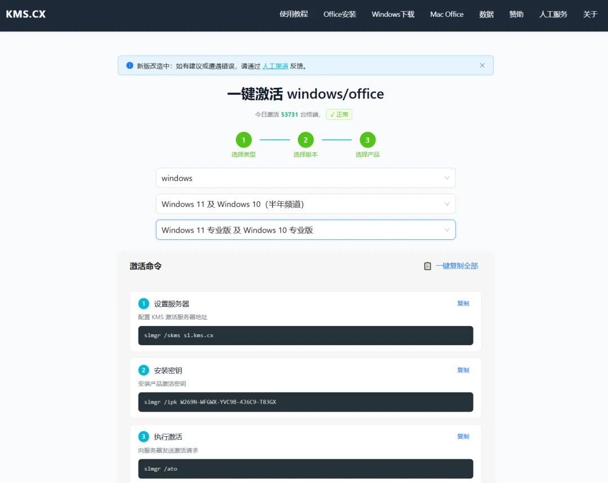Click 一键复制全部 link
This screenshot has height=483, width=608.
click(x=457, y=266)
